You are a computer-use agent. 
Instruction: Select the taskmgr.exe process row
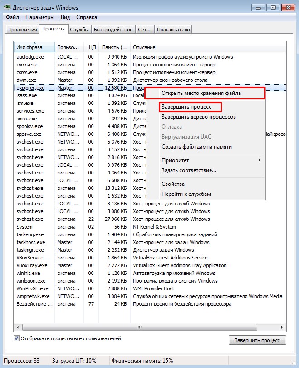tap(150, 250)
